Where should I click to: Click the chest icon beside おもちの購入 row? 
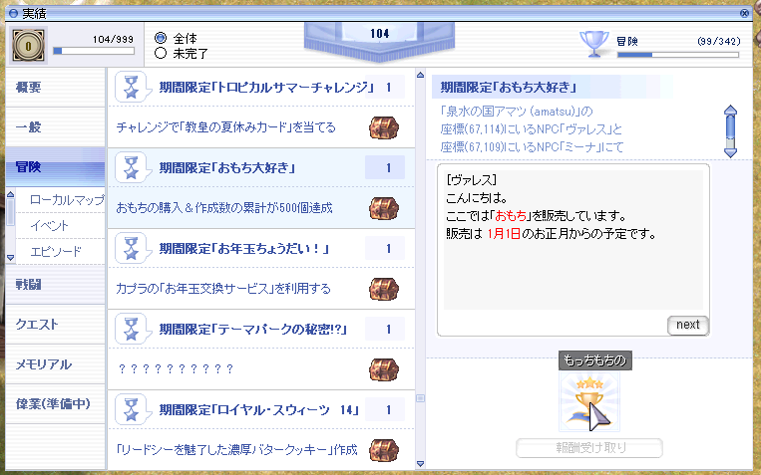(384, 208)
